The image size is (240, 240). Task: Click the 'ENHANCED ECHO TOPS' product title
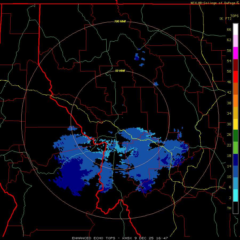pyautogui.click(x=94, y=238)
